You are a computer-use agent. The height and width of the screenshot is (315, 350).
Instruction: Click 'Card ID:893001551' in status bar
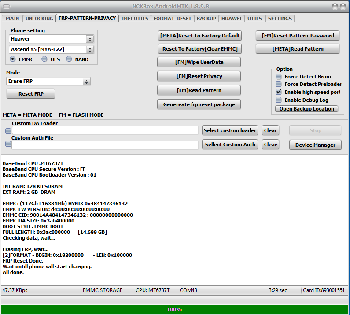tap(324, 290)
